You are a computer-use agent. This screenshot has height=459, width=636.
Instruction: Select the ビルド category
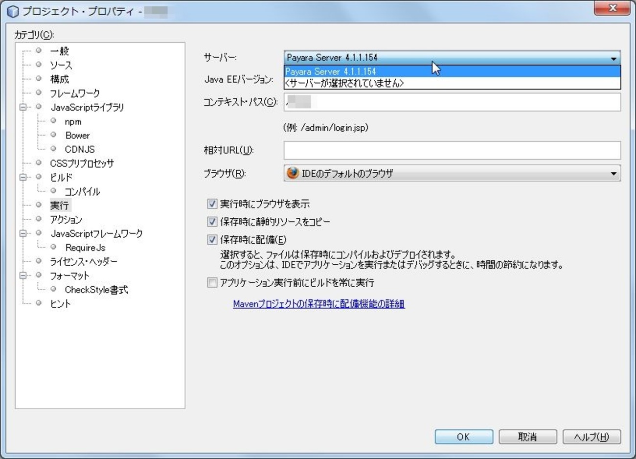coord(61,177)
